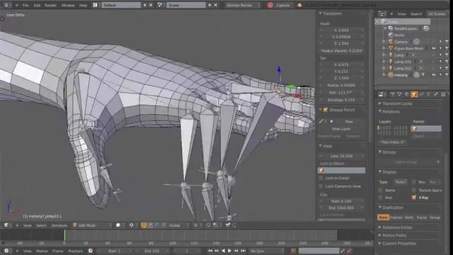453x255 pixels.
Task: Click the Lamp.002 lamp icon in the outliner
Action: coord(391,68)
